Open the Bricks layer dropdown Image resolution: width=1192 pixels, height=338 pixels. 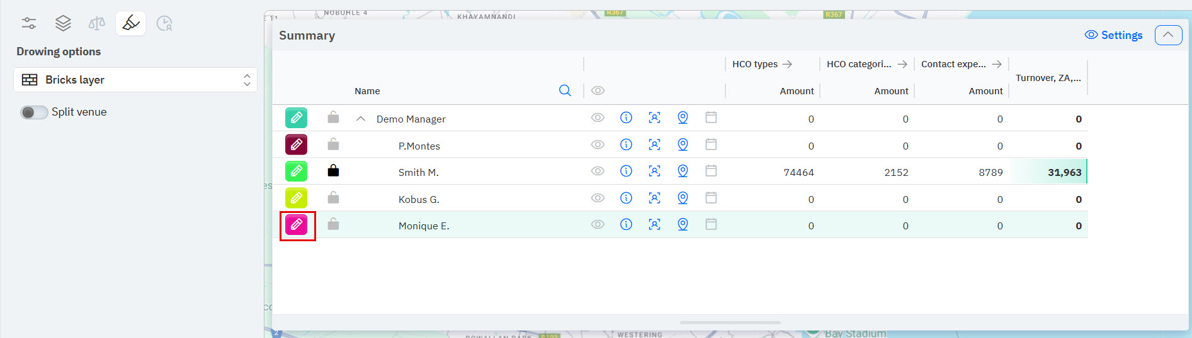135,80
